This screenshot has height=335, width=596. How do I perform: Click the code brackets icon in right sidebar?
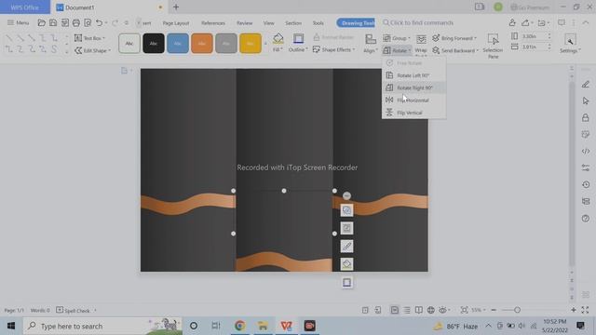tap(586, 151)
